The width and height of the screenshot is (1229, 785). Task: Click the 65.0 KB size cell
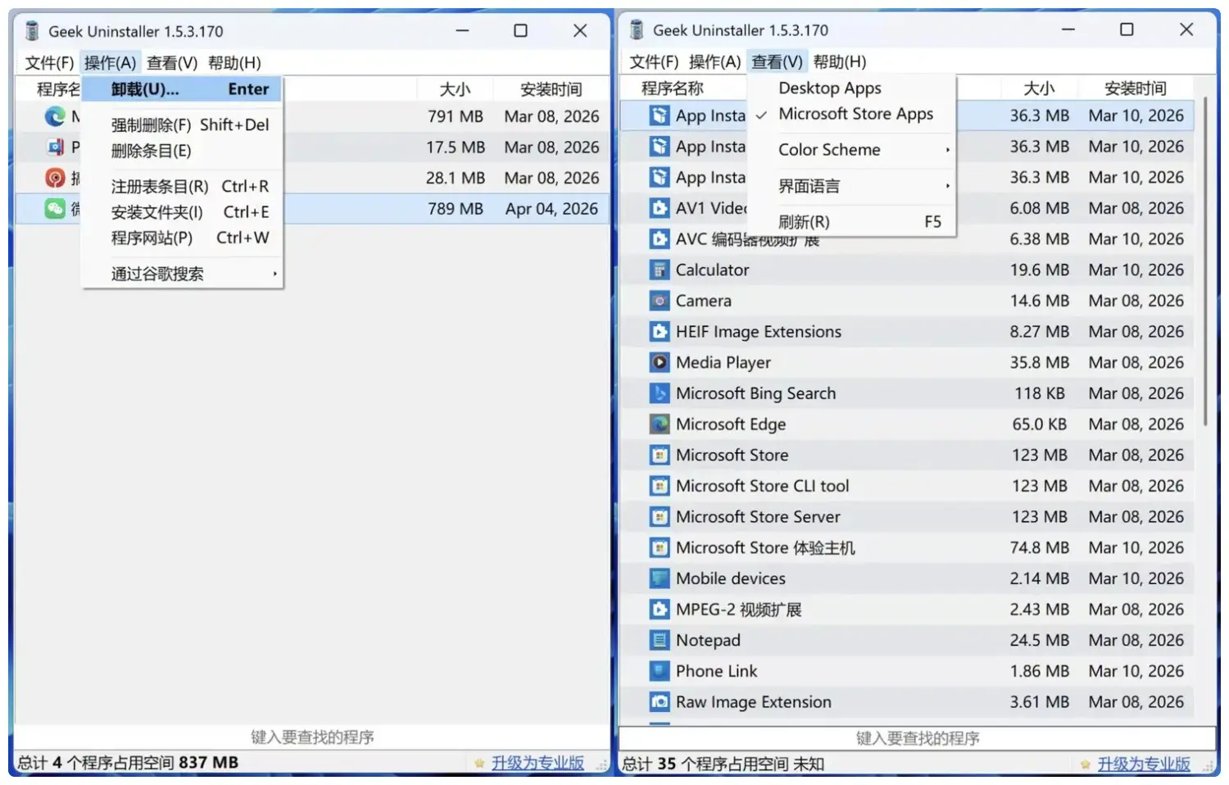click(1039, 424)
